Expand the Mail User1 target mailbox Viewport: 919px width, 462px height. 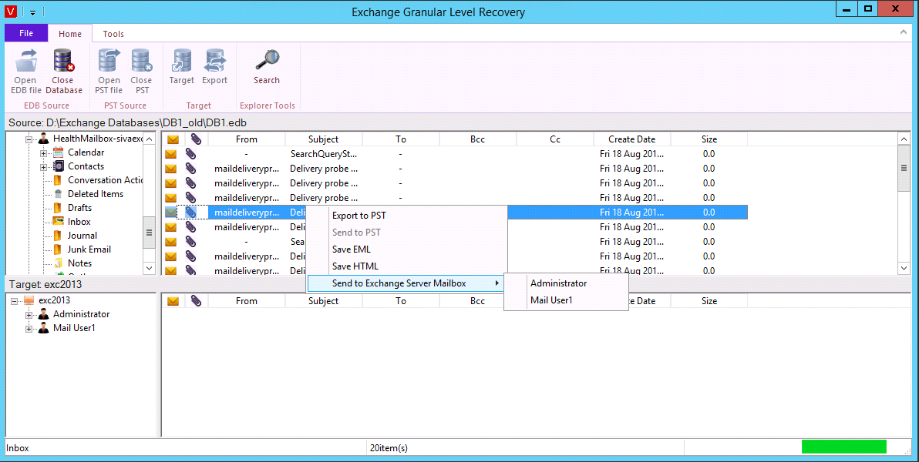tap(28, 329)
